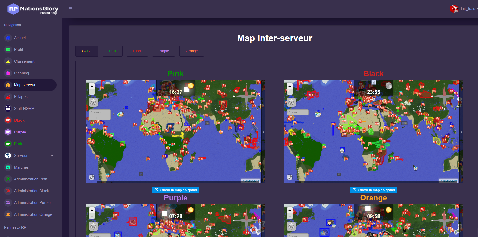The image size is (478, 237).
Task: Select the Orange server tab
Action: (x=192, y=51)
